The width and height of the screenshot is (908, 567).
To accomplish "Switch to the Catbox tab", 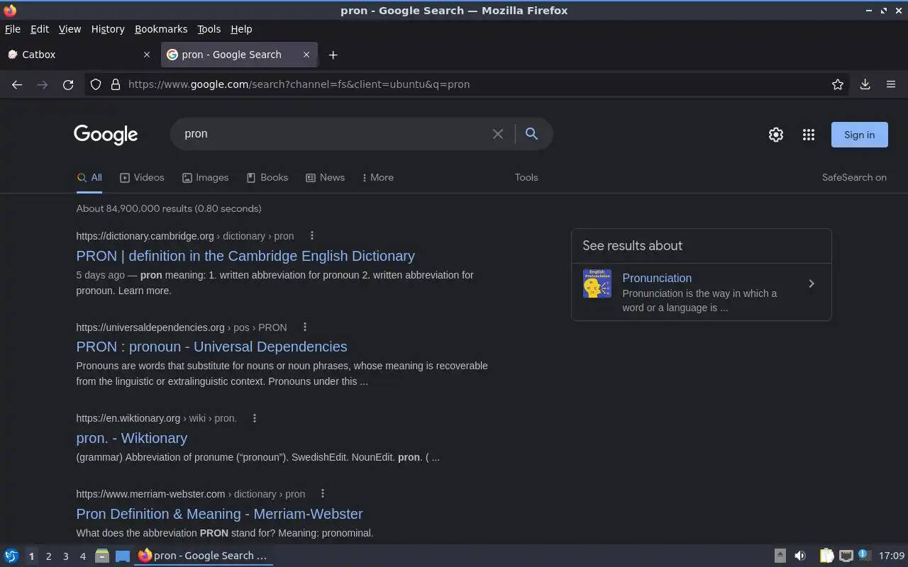I will 79,55.
